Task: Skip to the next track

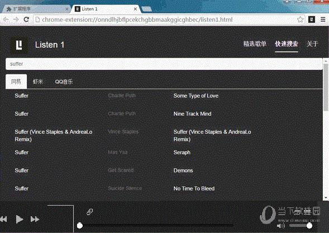Action: pyautogui.click(x=35, y=220)
